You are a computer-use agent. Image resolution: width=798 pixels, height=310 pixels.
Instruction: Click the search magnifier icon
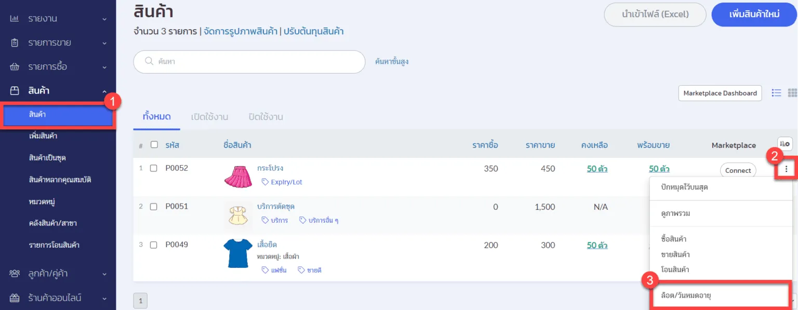click(149, 61)
